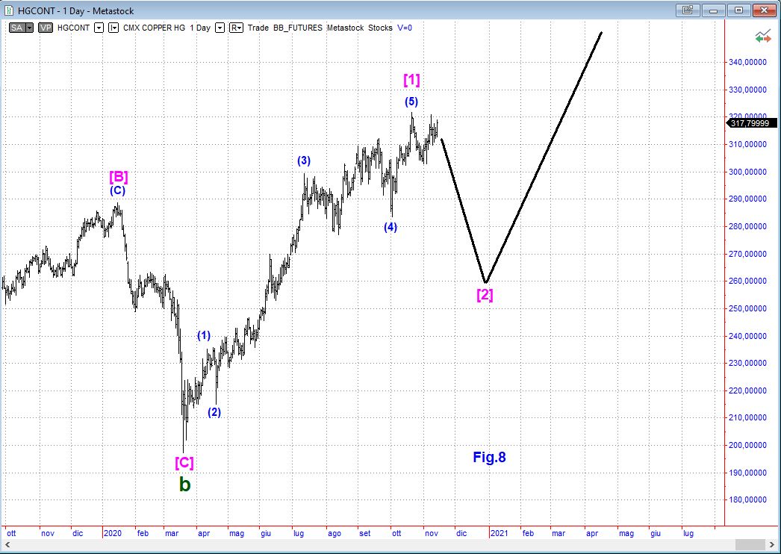This screenshot has height=554, width=781.
Task: Open the symbol dropdown next to HGCONT
Action: pyautogui.click(x=99, y=28)
